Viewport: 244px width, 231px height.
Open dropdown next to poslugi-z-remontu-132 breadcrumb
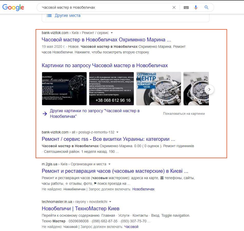(117, 132)
